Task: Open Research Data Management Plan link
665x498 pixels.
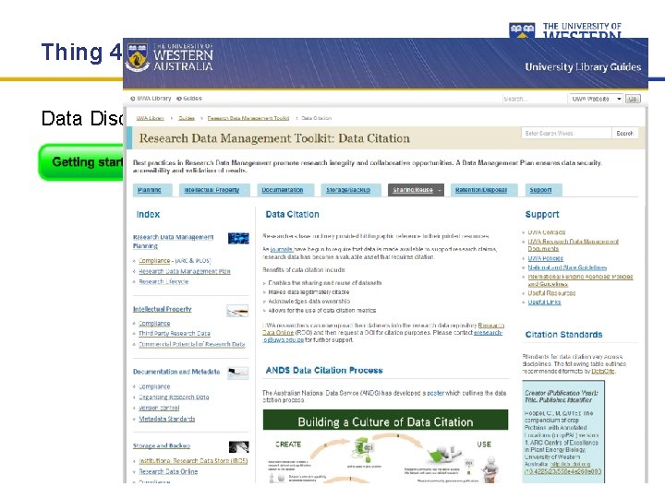Action: coord(185,271)
